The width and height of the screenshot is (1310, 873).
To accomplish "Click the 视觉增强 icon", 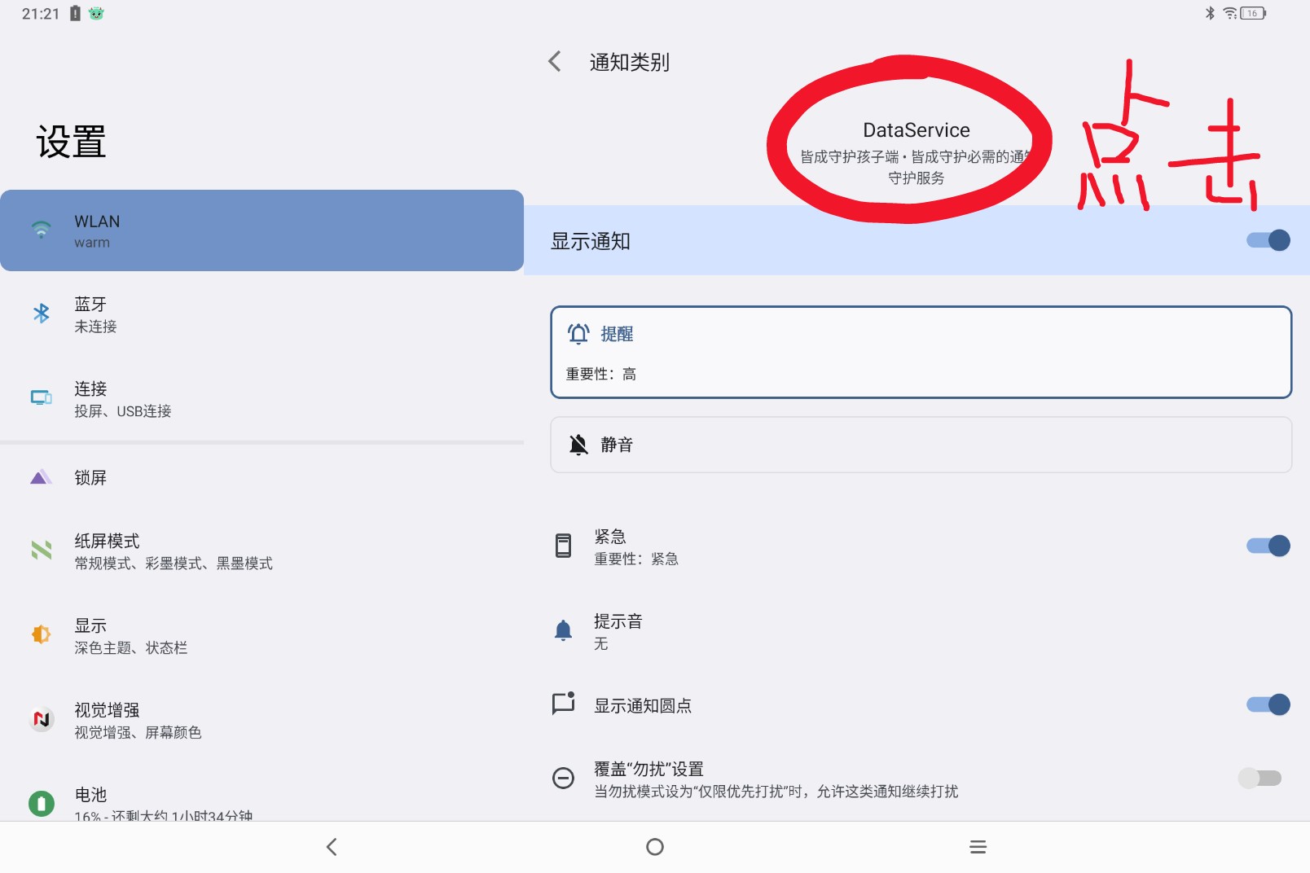I will coord(41,719).
